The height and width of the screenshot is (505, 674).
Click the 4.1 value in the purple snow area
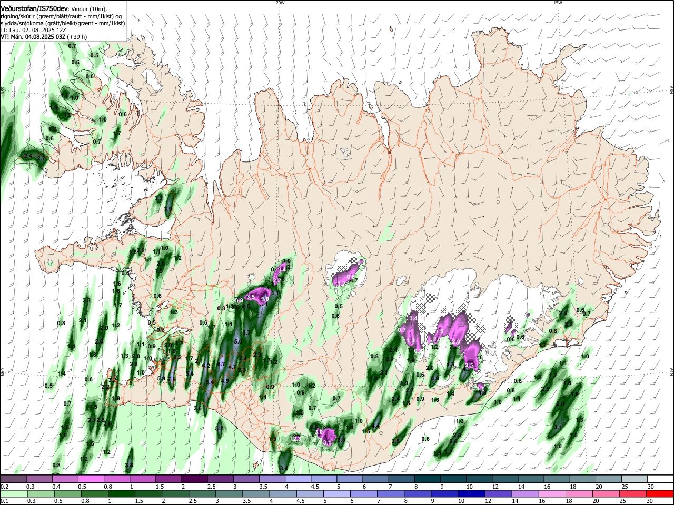click(274, 293)
